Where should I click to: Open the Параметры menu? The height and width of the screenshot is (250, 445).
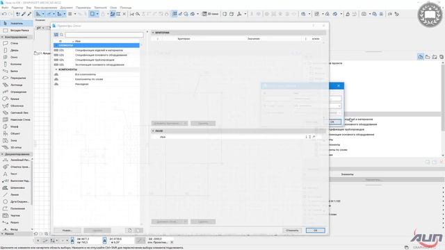point(83,8)
